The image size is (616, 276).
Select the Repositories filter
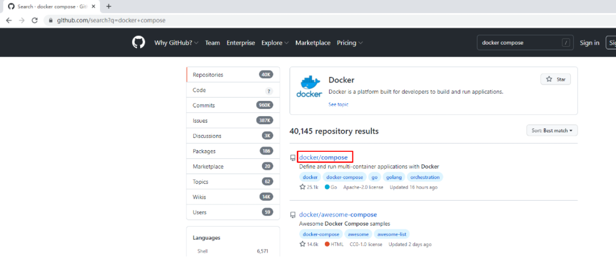(x=234, y=74)
